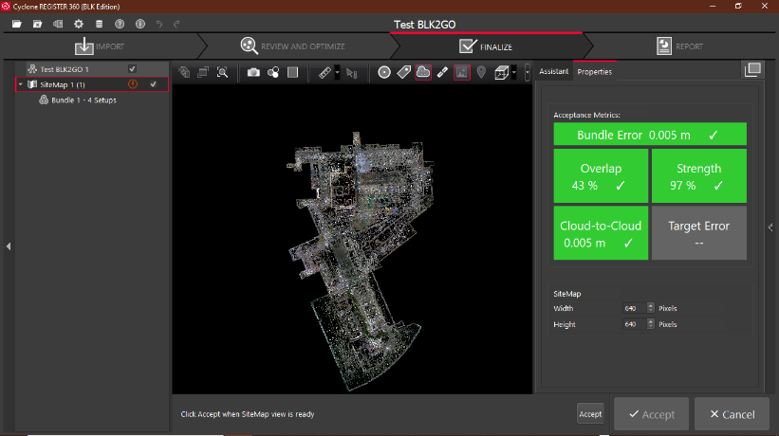This screenshot has height=436, width=779.
Task: Increase SiteMap Width with up stepper
Action: [651, 305]
